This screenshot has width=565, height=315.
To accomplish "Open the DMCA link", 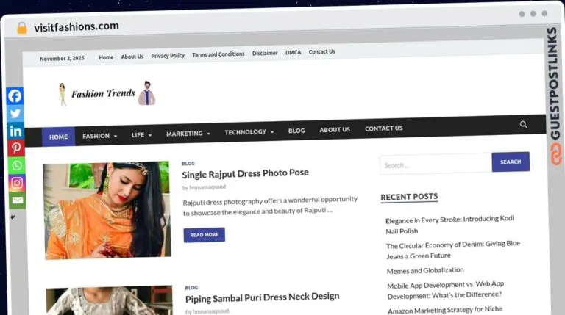I will point(293,53).
